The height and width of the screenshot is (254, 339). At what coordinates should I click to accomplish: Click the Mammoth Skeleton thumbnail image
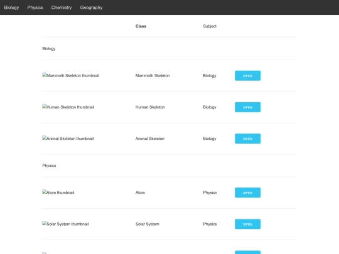tap(71, 76)
